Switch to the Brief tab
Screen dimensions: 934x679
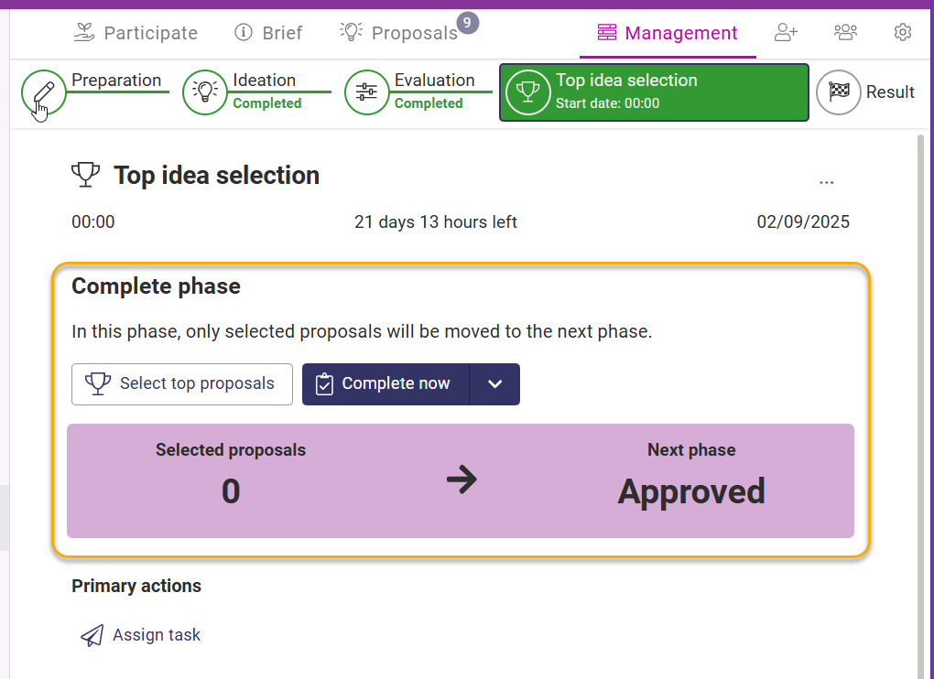268,33
